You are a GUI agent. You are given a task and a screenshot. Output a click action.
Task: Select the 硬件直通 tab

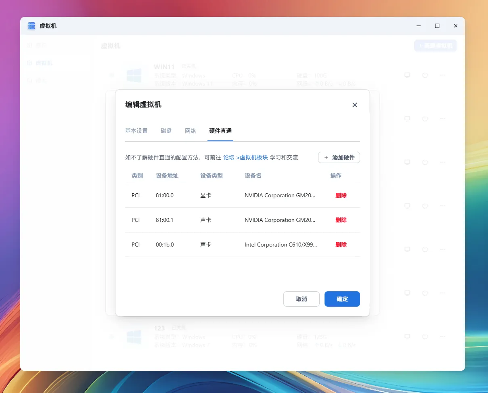[x=220, y=131]
